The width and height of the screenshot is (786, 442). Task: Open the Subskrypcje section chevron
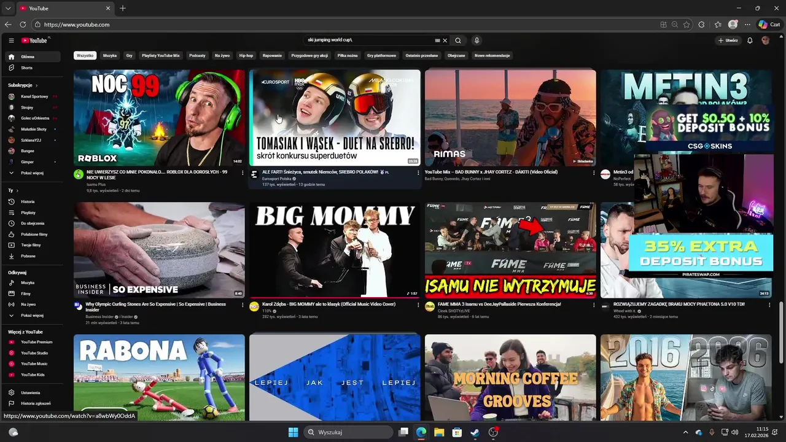[36, 85]
